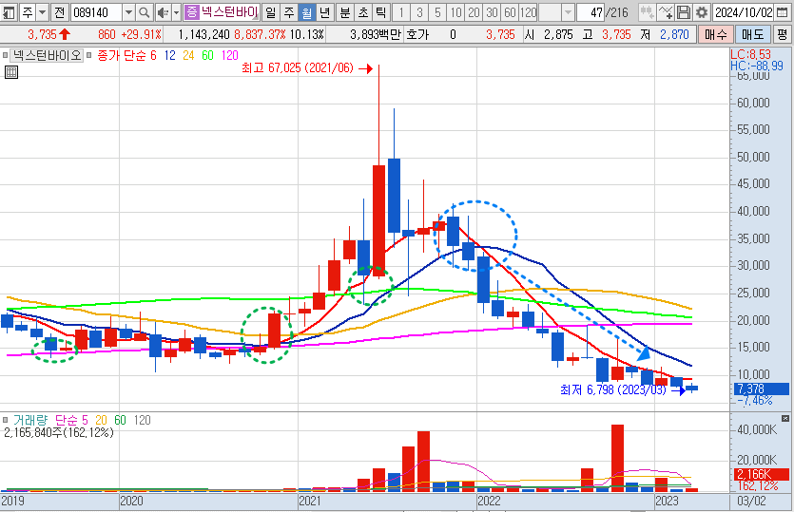Click the panel toggle icon at toolbar start
This screenshot has height=512, width=794.
9,12
